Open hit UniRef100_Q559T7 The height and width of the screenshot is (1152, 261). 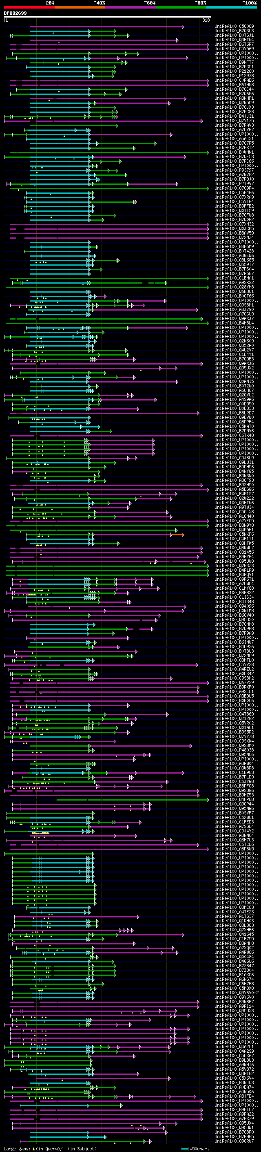[x=234, y=264]
